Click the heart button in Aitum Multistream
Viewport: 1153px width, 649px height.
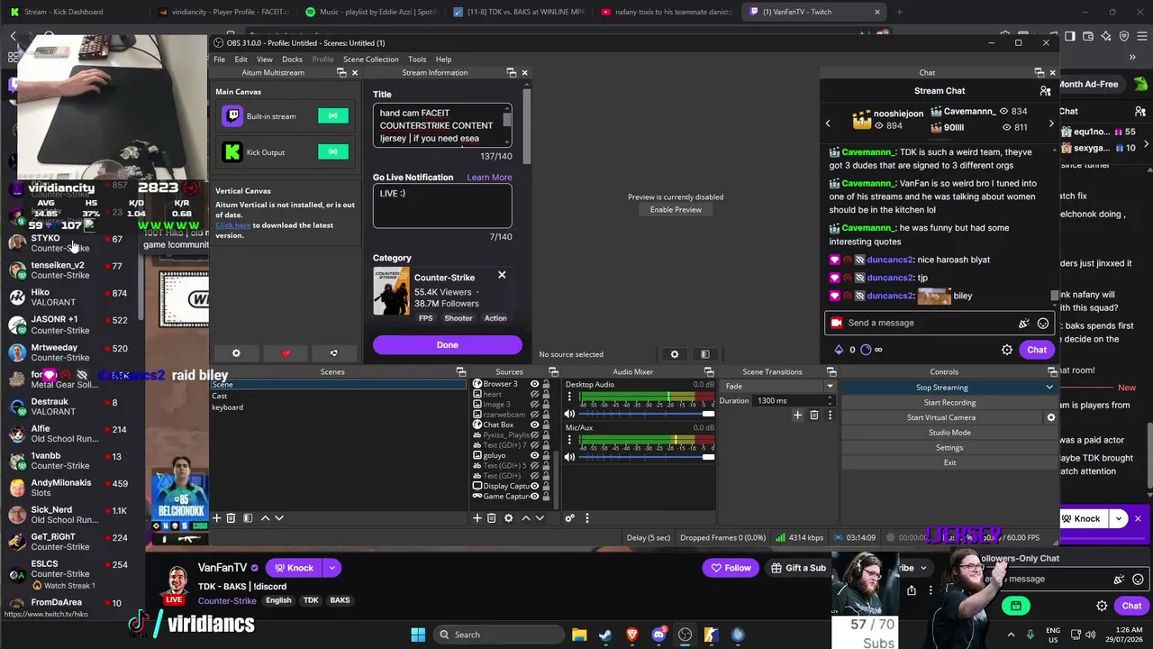pos(286,353)
